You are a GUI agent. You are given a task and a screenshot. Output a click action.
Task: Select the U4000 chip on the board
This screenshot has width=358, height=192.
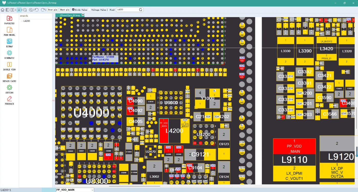pos(91,113)
